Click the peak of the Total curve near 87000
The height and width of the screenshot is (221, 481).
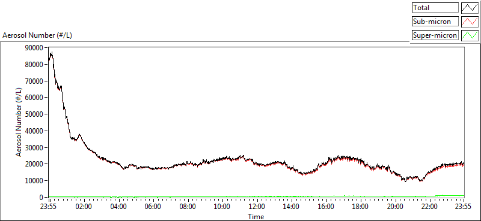(x=52, y=53)
